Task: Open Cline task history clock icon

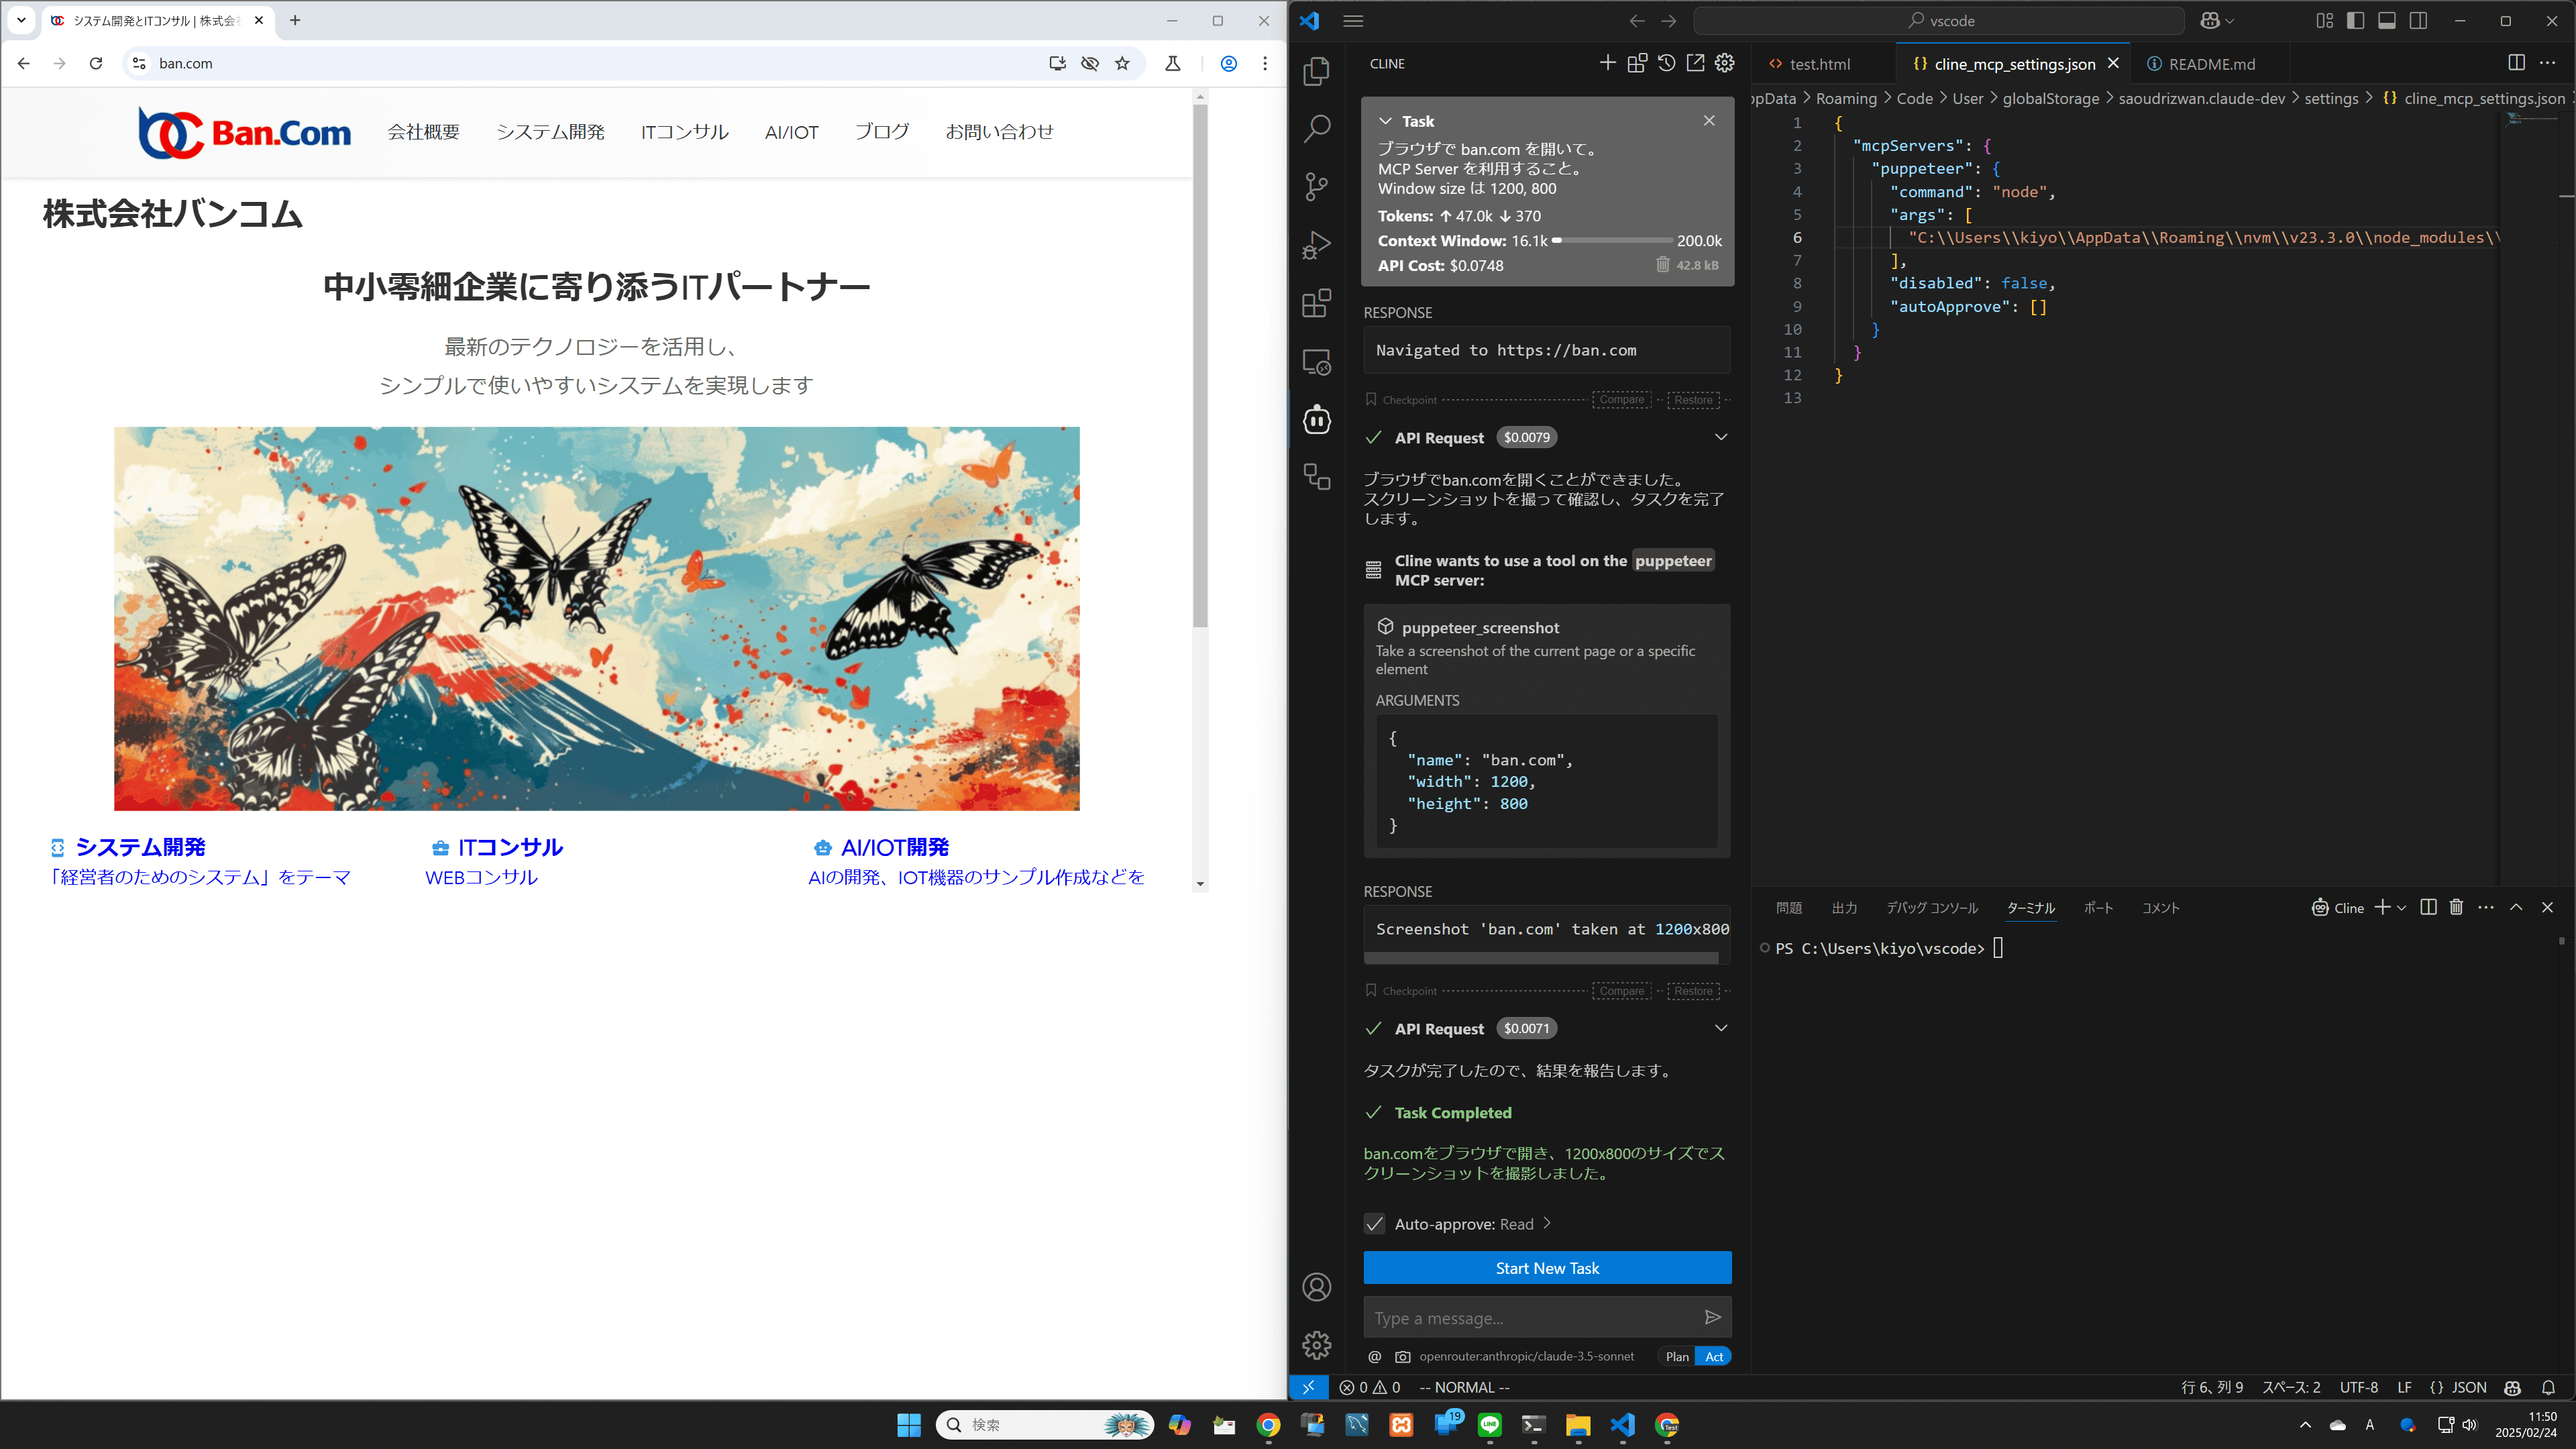Action: 1666,62
